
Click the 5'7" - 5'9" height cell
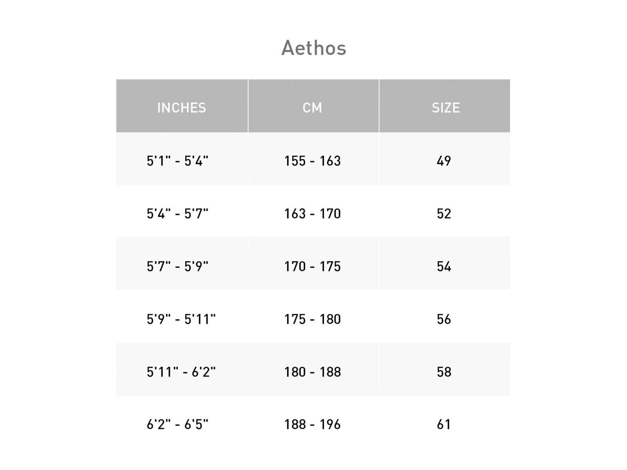(178, 267)
